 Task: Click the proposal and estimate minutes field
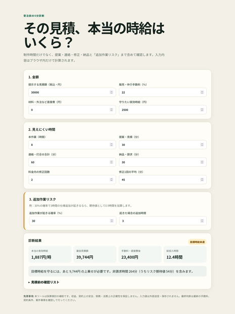(x=163, y=144)
